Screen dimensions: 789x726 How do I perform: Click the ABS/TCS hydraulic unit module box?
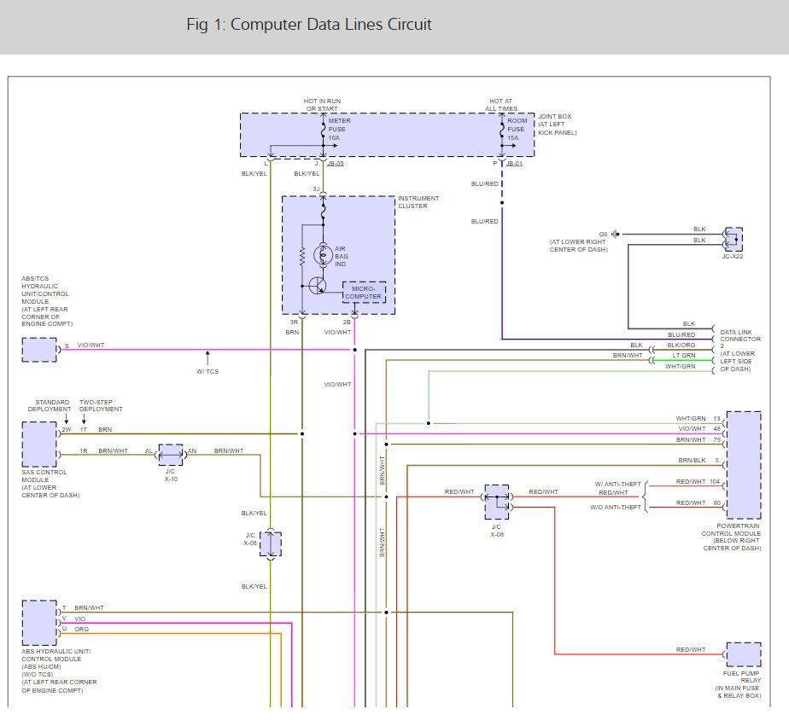pyautogui.click(x=39, y=350)
